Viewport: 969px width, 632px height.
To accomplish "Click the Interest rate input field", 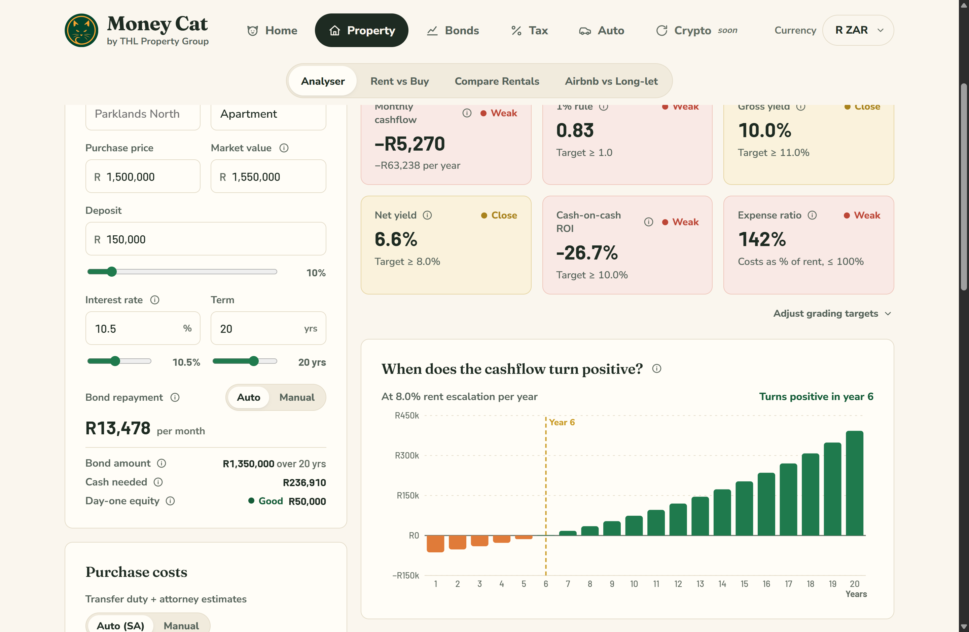I will pyautogui.click(x=143, y=328).
